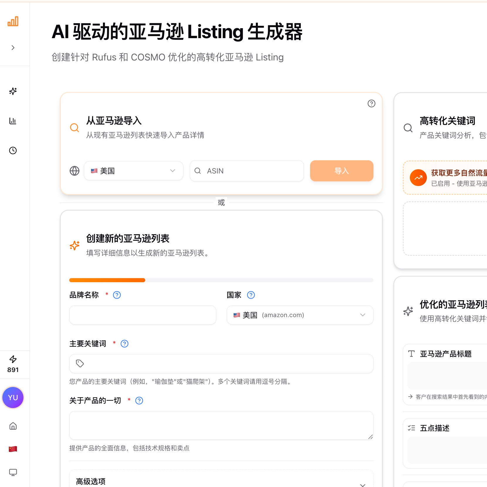
Task: Focus the ASIN search input field
Action: pos(247,171)
